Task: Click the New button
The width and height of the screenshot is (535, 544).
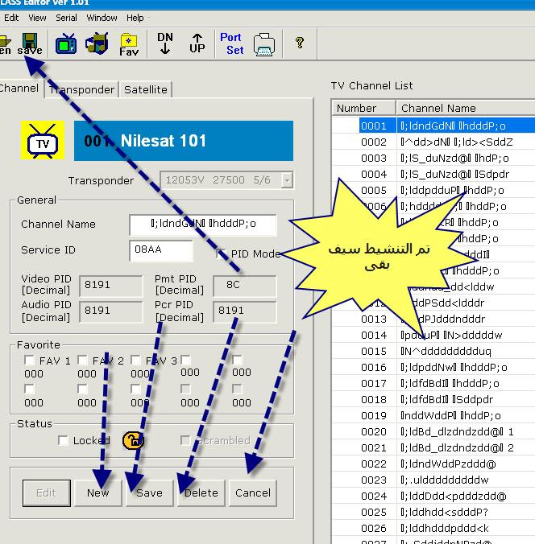Action: 98,493
